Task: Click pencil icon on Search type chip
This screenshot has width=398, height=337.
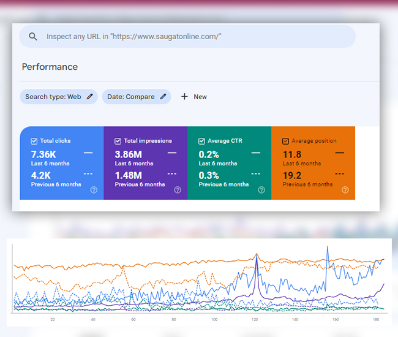Action: point(90,97)
